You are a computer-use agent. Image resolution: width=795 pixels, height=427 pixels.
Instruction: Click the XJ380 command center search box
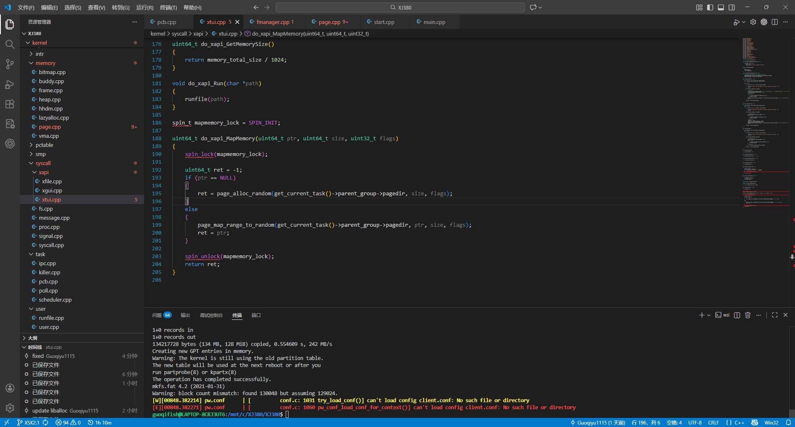tap(400, 7)
